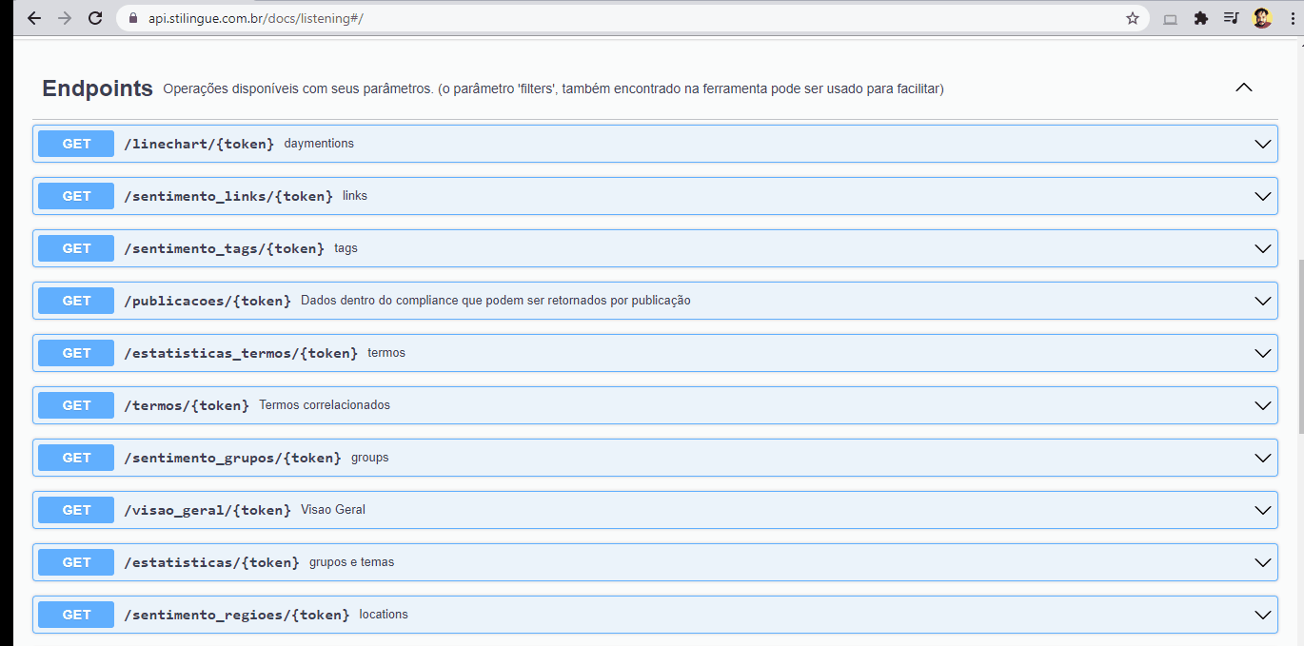The image size is (1304, 646).
Task: Click GET badge for /estatisticas/{token}
Action: coord(76,562)
